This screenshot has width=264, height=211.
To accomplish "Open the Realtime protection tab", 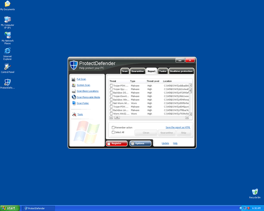I will click(181, 71).
